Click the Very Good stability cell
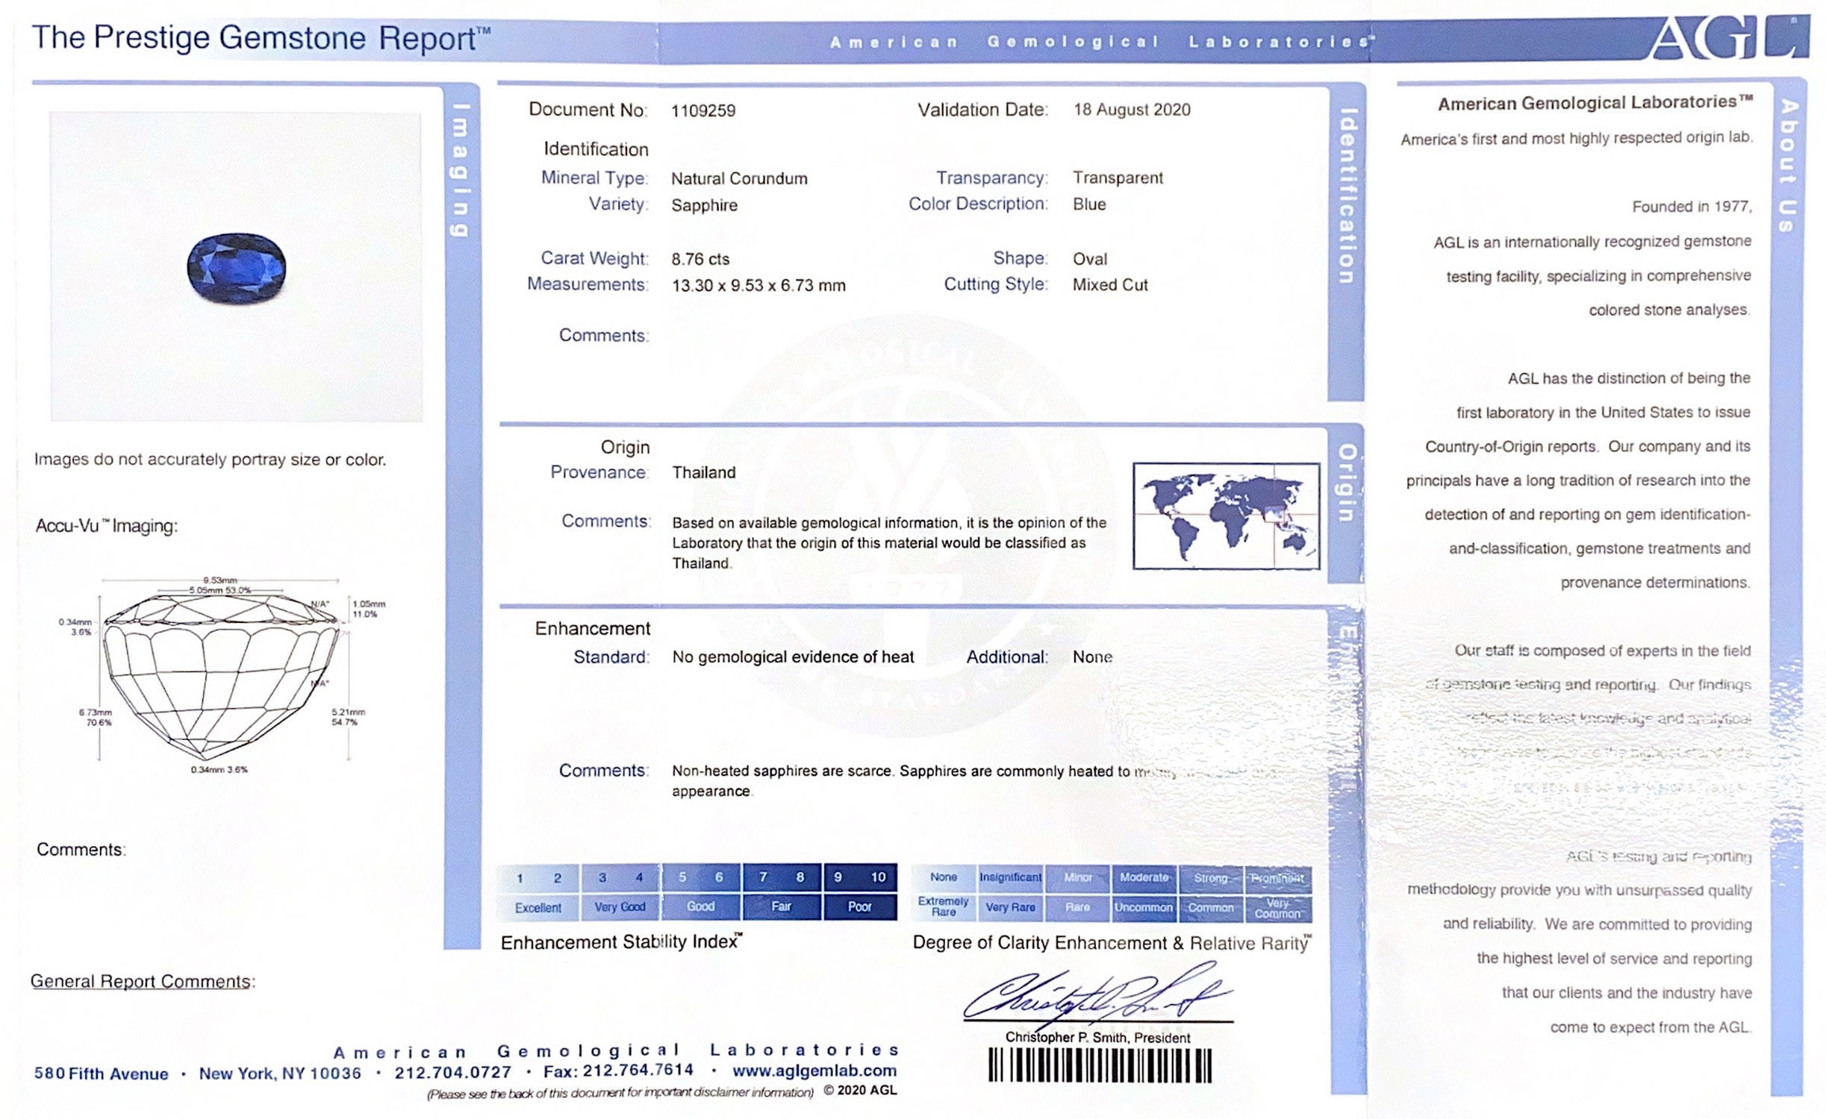The height and width of the screenshot is (1119, 1826). click(x=620, y=907)
